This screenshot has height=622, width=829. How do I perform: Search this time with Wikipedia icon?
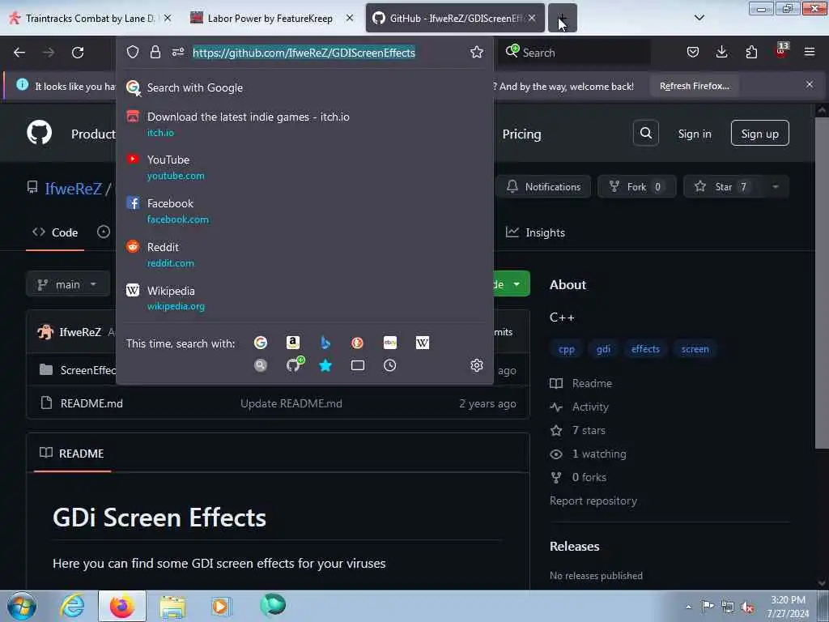coord(423,343)
